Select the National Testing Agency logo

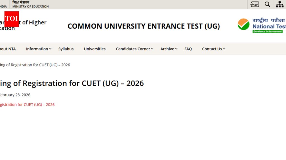click(x=260, y=25)
